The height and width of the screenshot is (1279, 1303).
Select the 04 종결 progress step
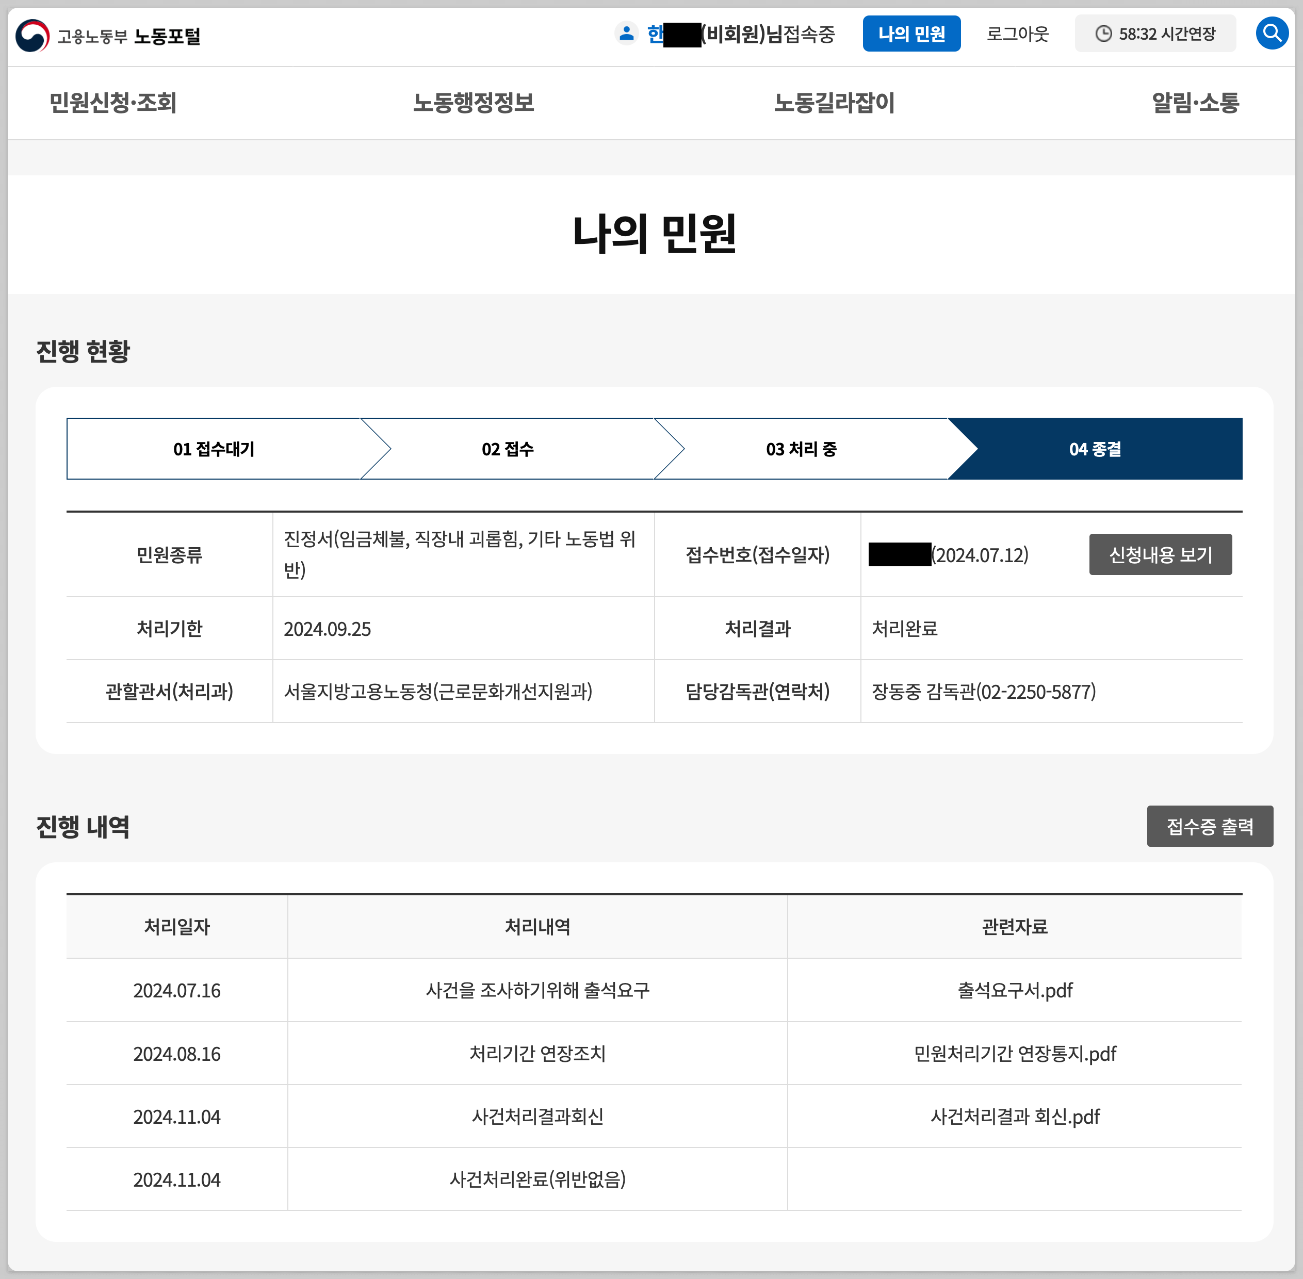click(1095, 449)
